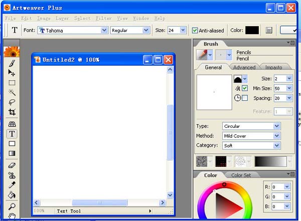
Task: Open the Image menu
Action: tap(44, 18)
